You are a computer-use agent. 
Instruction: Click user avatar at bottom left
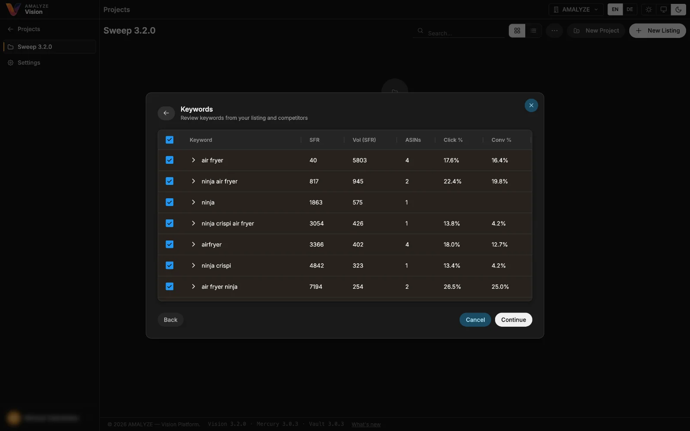coord(14,418)
